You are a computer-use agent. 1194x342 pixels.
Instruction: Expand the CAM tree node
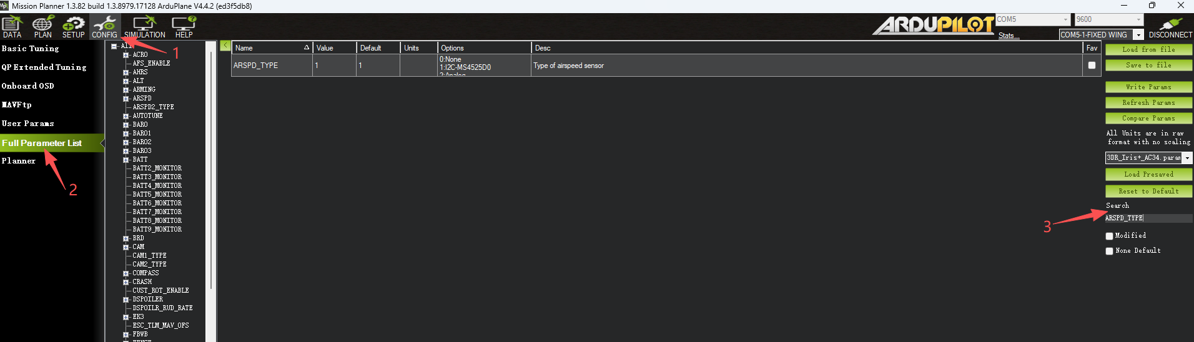[126, 247]
